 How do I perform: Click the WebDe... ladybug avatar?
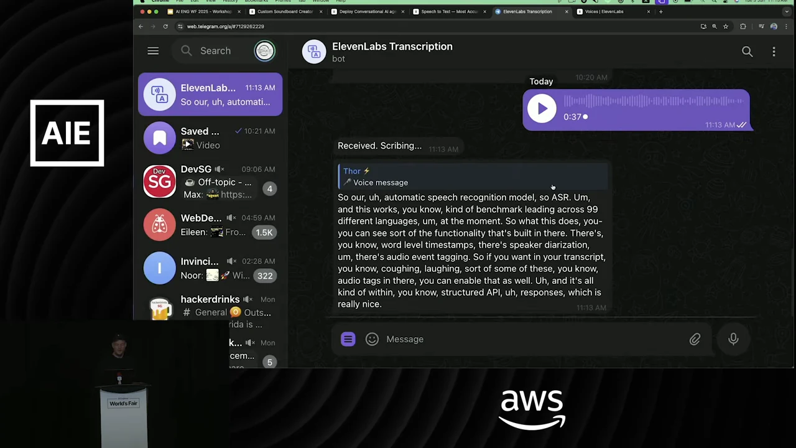pos(160,225)
